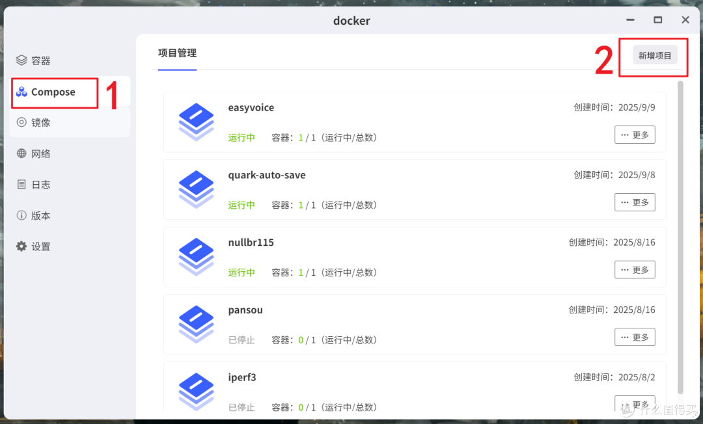703x424 pixels.
Task: Click the easyvoice project name
Action: [251, 108]
